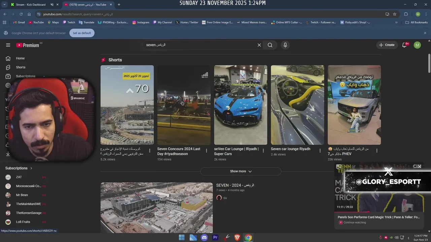Show hidden bookmarks with the chevron

click(396, 23)
